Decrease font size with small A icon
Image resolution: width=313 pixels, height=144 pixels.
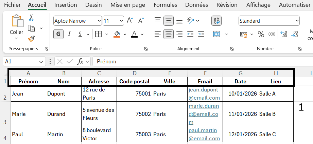(141, 20)
